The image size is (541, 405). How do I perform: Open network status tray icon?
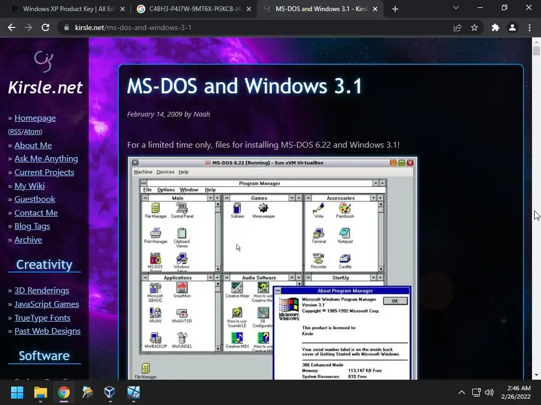[477, 392]
